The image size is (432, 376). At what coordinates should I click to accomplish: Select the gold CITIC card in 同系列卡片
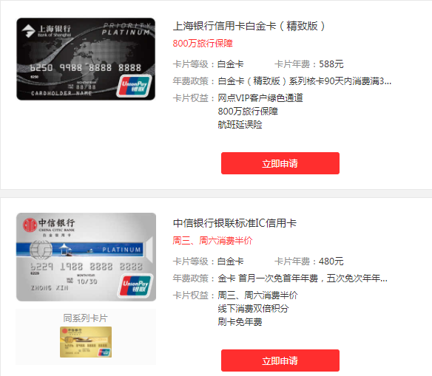pos(86,342)
